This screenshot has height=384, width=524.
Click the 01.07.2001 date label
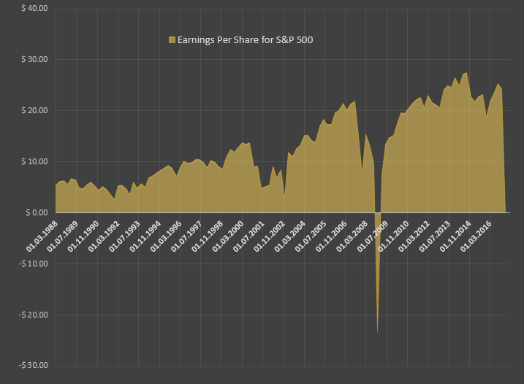(248, 236)
